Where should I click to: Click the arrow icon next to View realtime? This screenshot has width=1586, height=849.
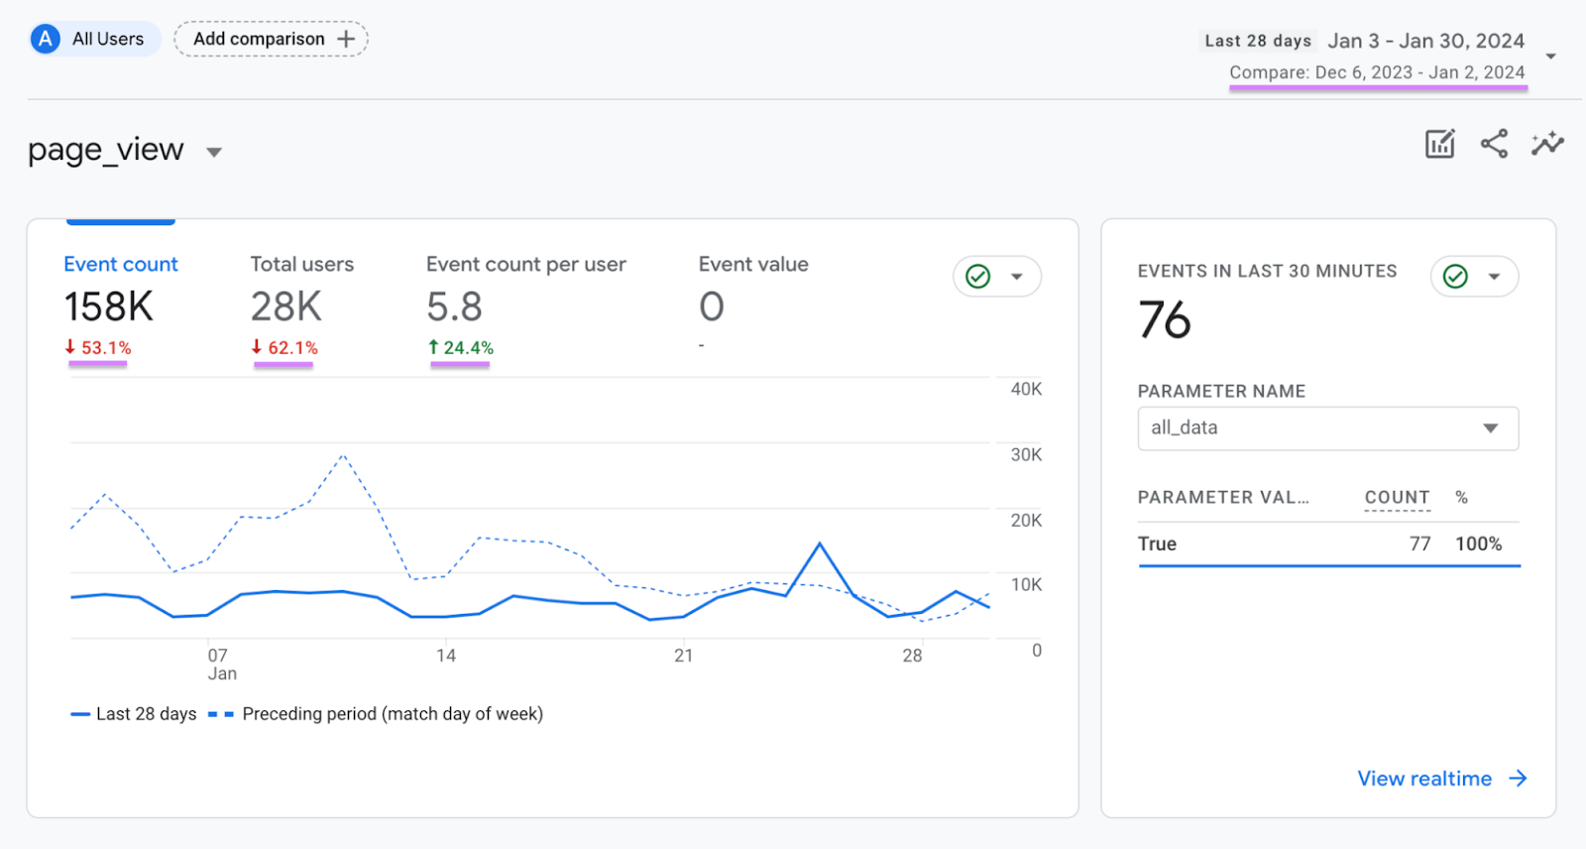[1518, 779]
